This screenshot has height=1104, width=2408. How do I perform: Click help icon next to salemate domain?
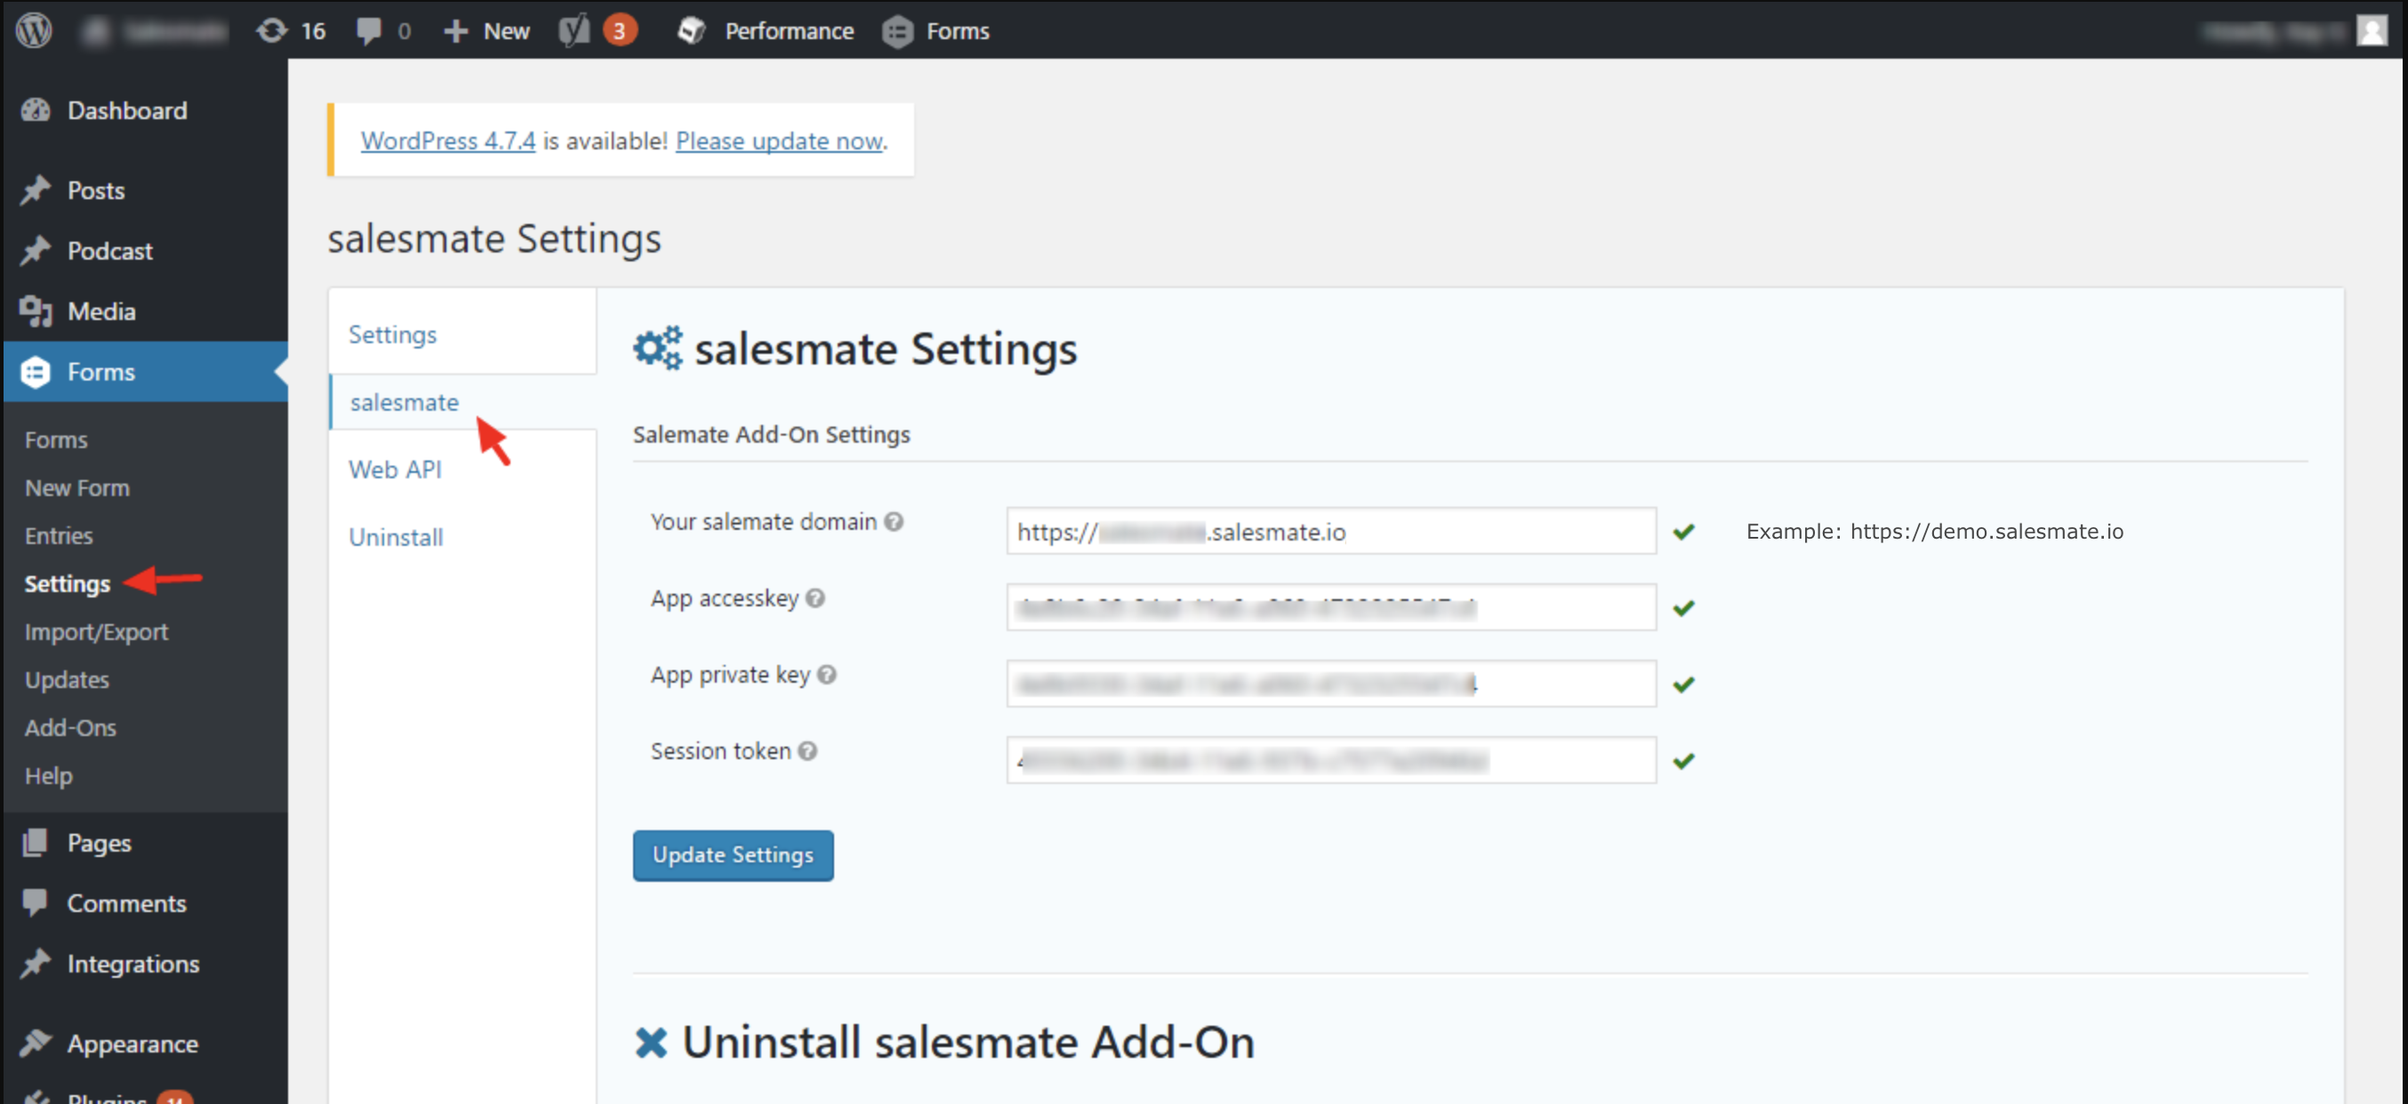click(894, 522)
